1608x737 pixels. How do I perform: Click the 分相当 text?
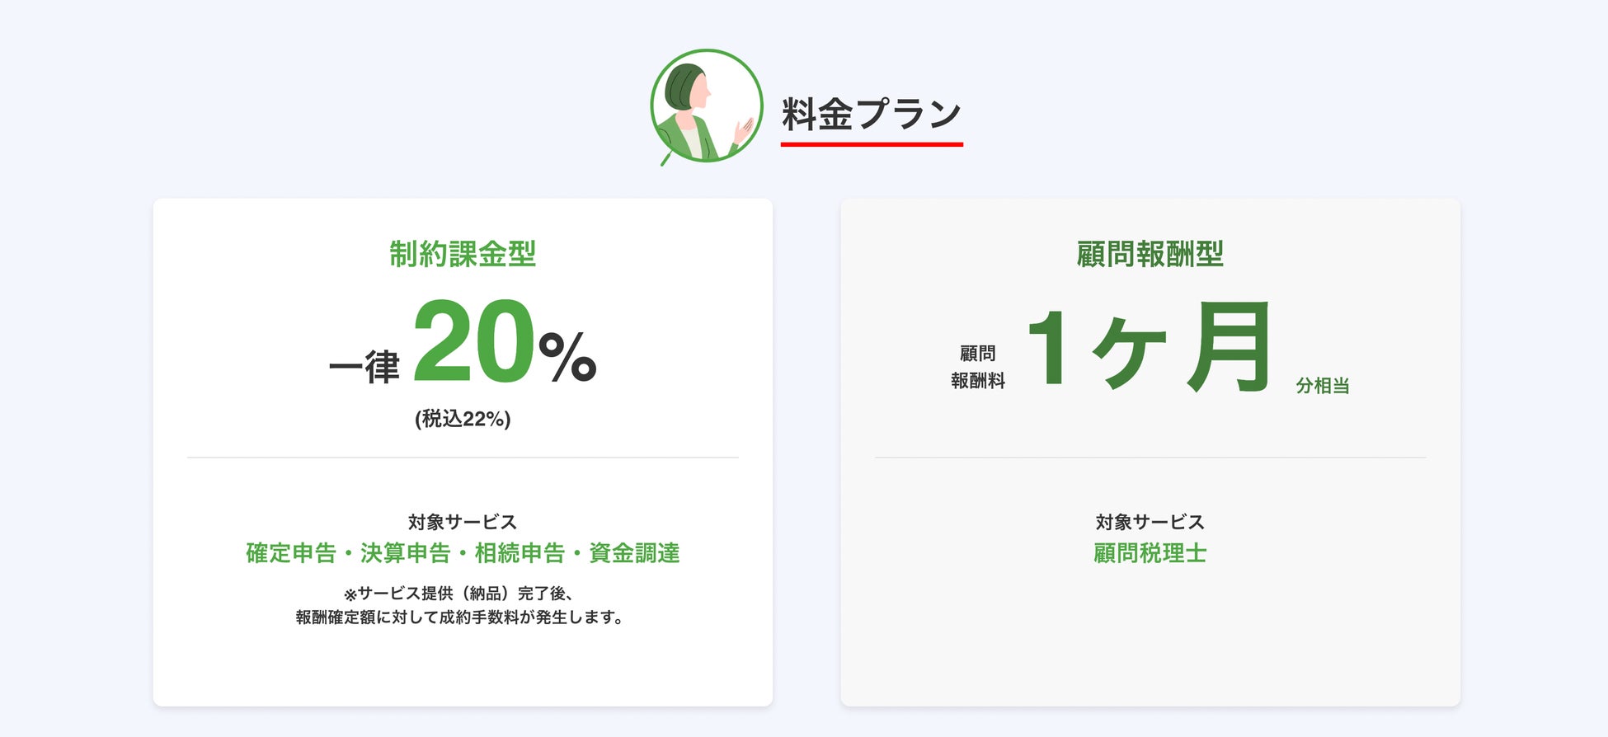pyautogui.click(x=1322, y=385)
